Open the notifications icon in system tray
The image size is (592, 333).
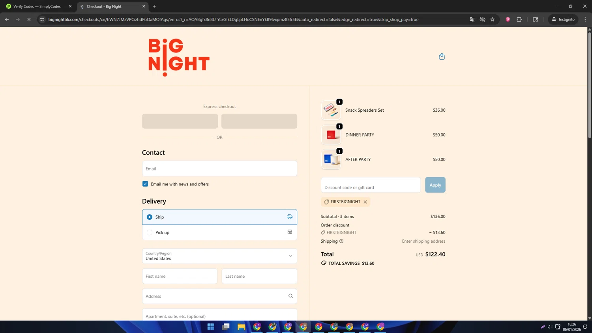coord(585,327)
